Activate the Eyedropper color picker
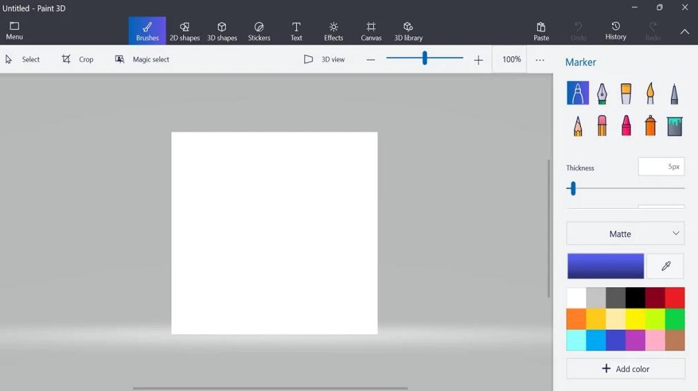The height and width of the screenshot is (391, 698). (x=665, y=266)
